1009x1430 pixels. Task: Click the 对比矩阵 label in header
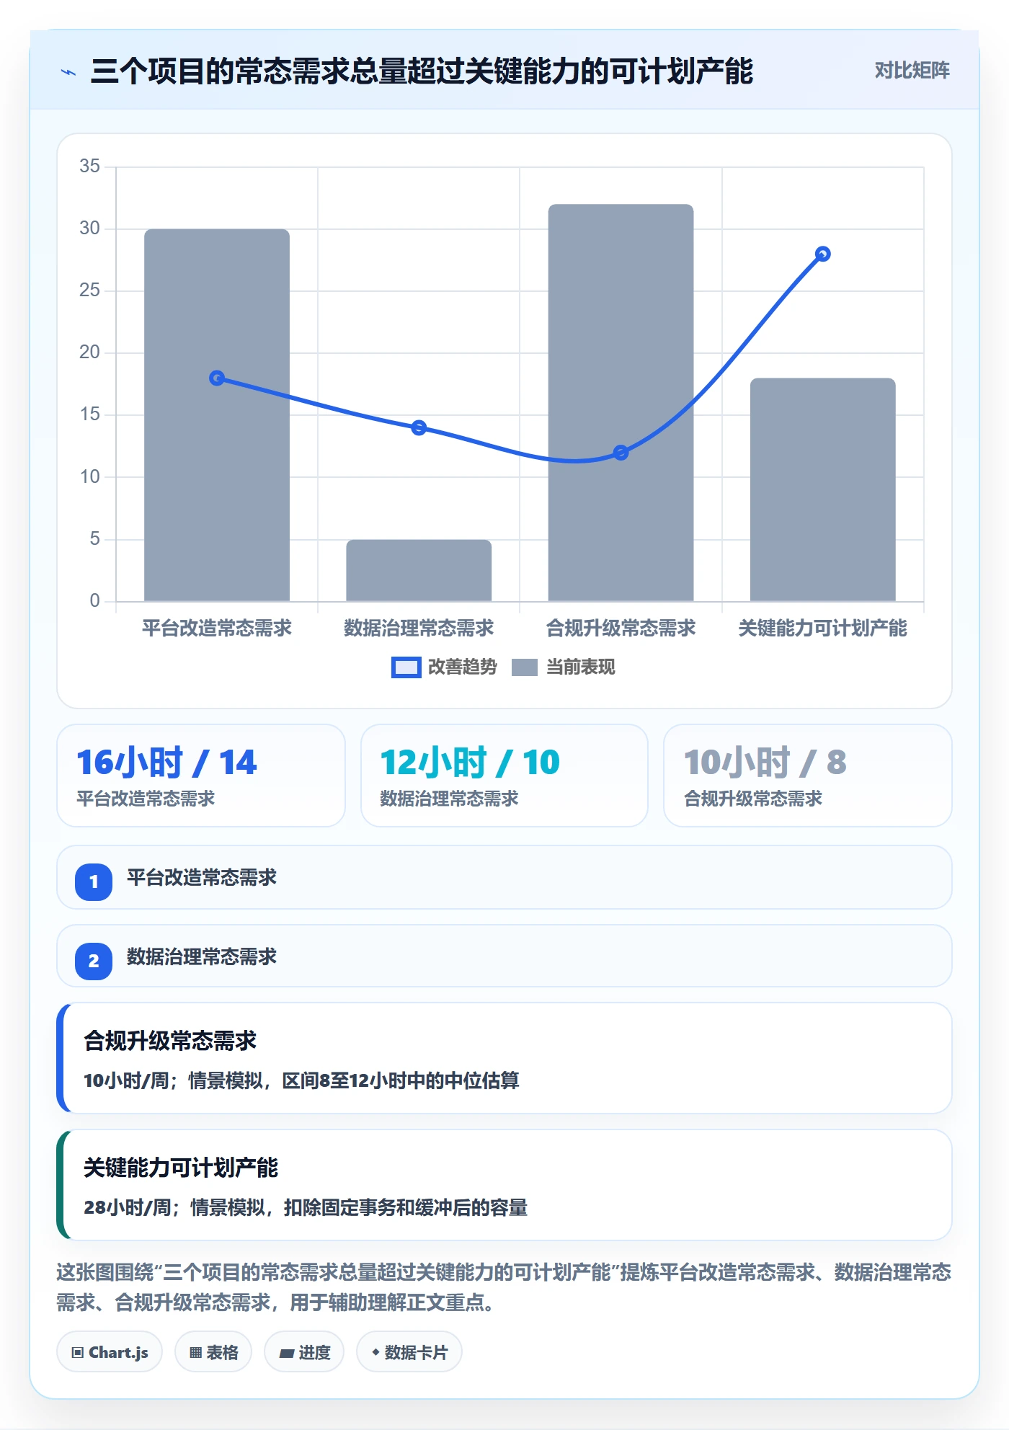coord(912,71)
